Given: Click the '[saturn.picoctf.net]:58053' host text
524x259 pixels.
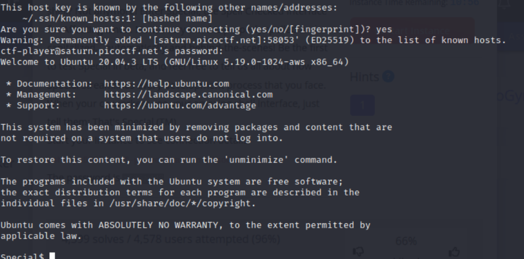Looking at the screenshot, I should pyautogui.click(x=215, y=40).
